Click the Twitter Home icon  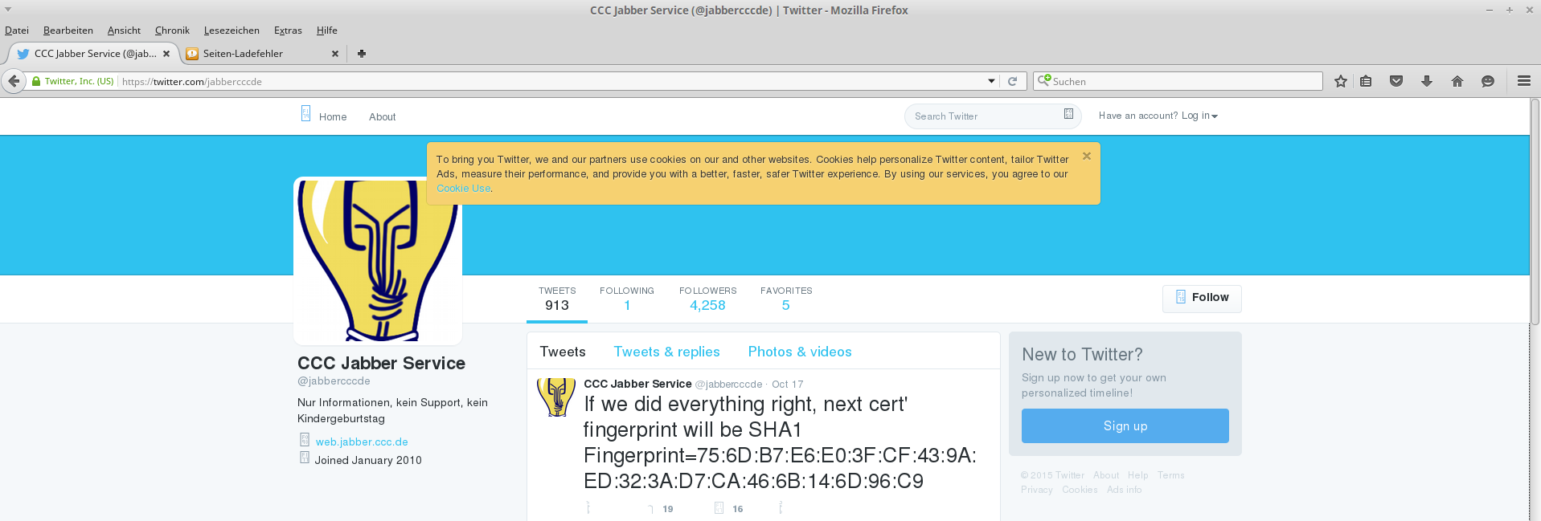point(305,114)
